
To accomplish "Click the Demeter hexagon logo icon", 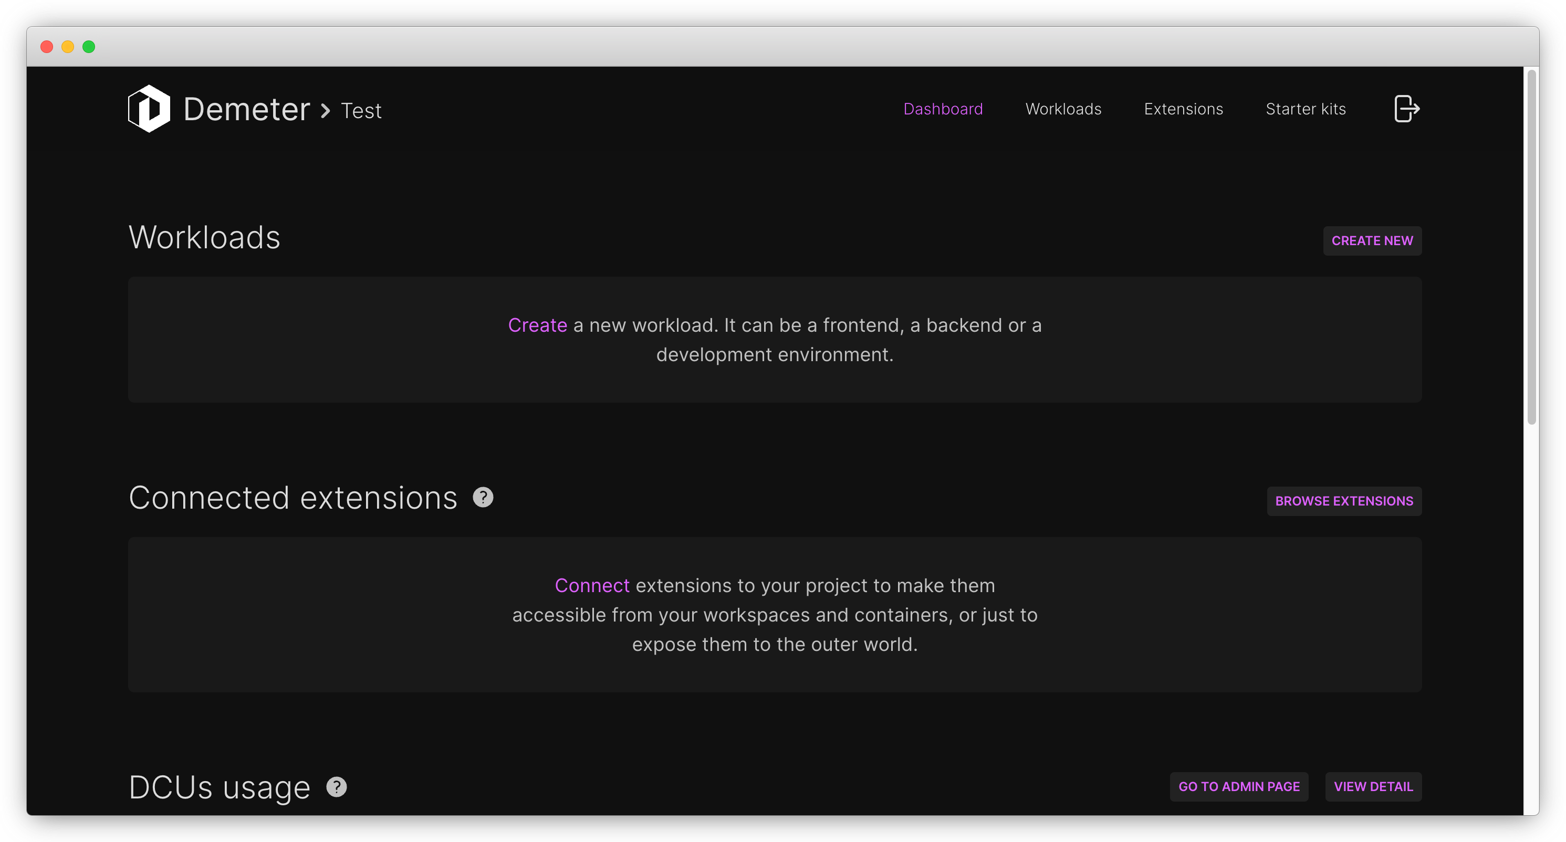I will click(x=149, y=109).
